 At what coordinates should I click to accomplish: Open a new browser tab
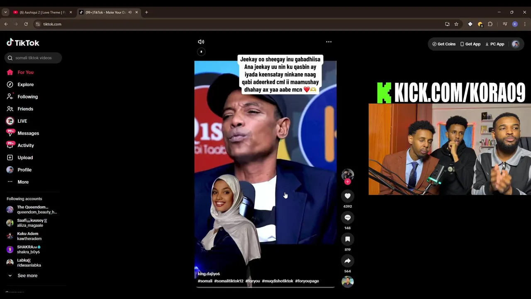click(146, 12)
